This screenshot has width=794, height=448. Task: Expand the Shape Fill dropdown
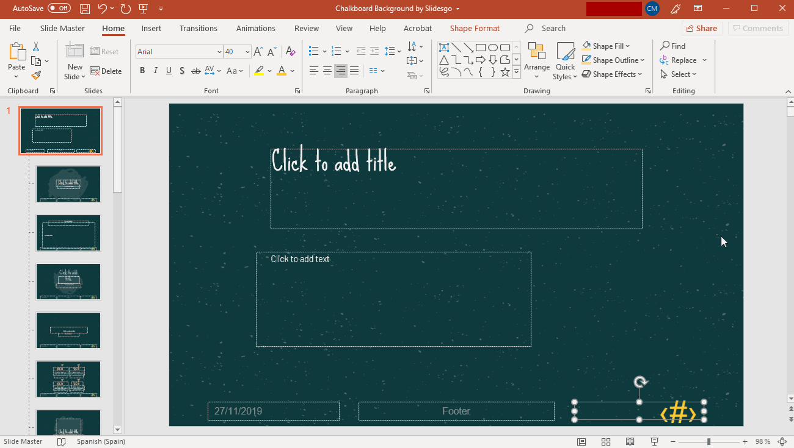(x=627, y=46)
